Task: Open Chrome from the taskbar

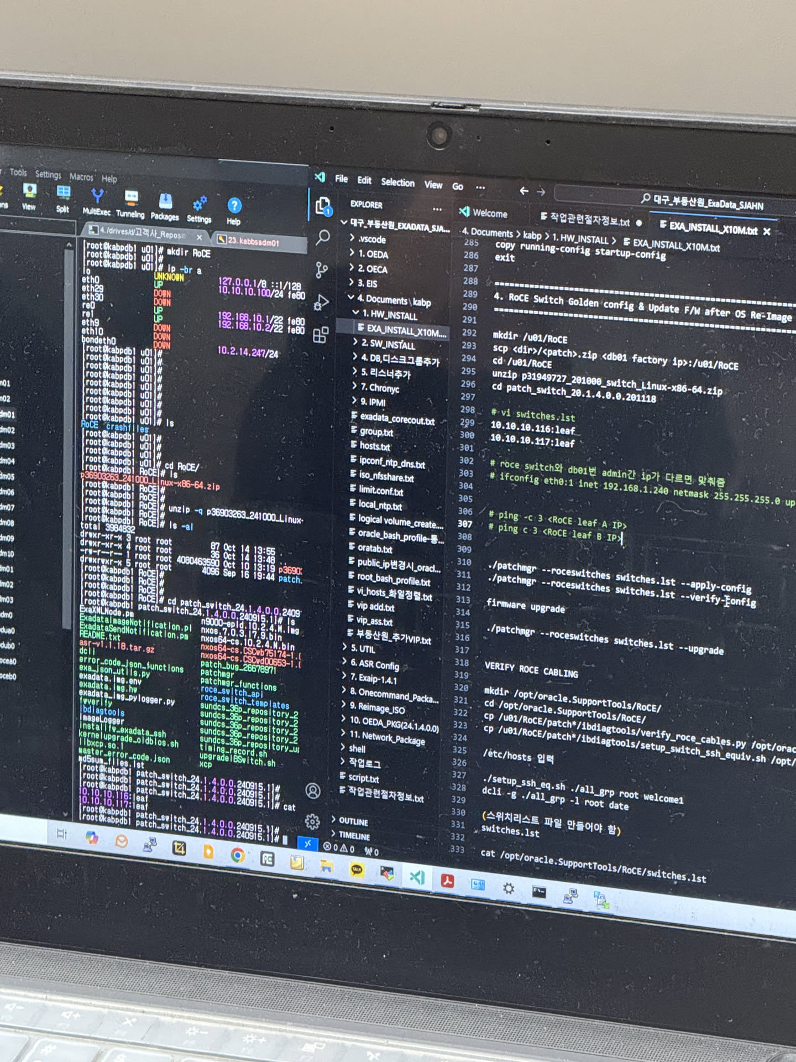Action: click(238, 855)
